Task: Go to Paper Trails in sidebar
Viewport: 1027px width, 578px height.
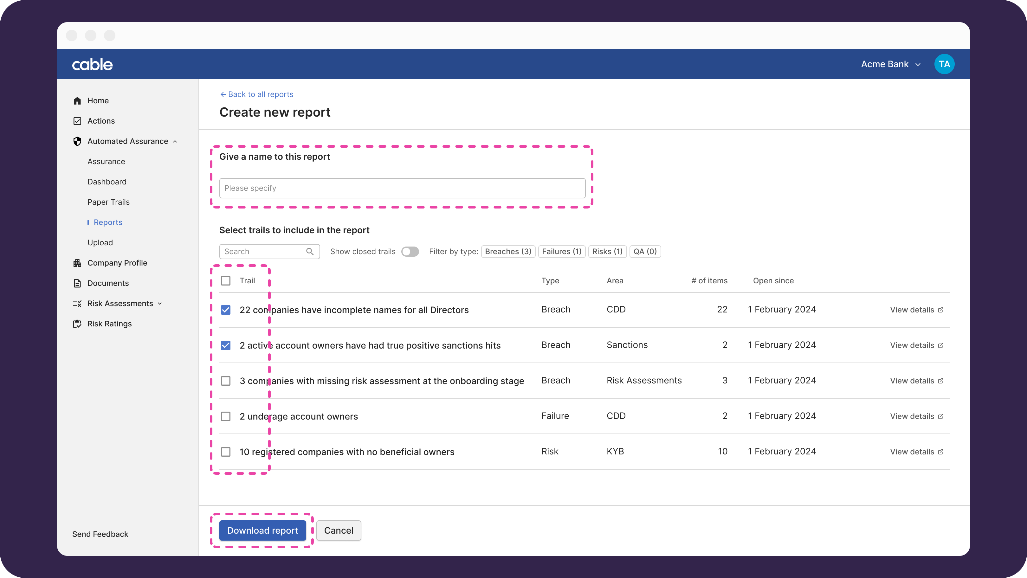Action: [108, 202]
